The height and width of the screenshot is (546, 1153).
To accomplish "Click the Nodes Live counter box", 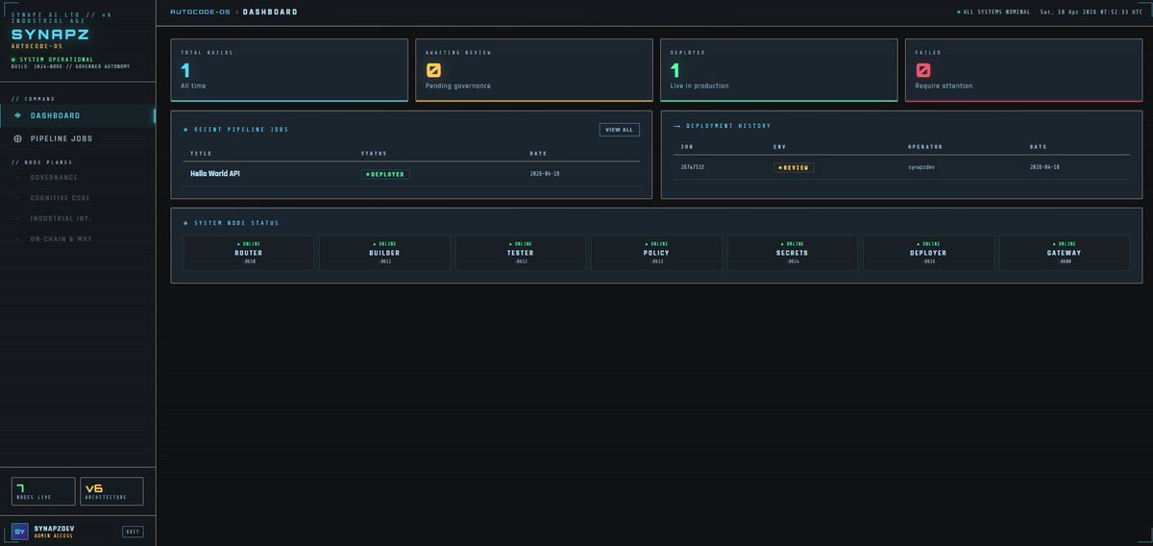I will pyautogui.click(x=42, y=491).
